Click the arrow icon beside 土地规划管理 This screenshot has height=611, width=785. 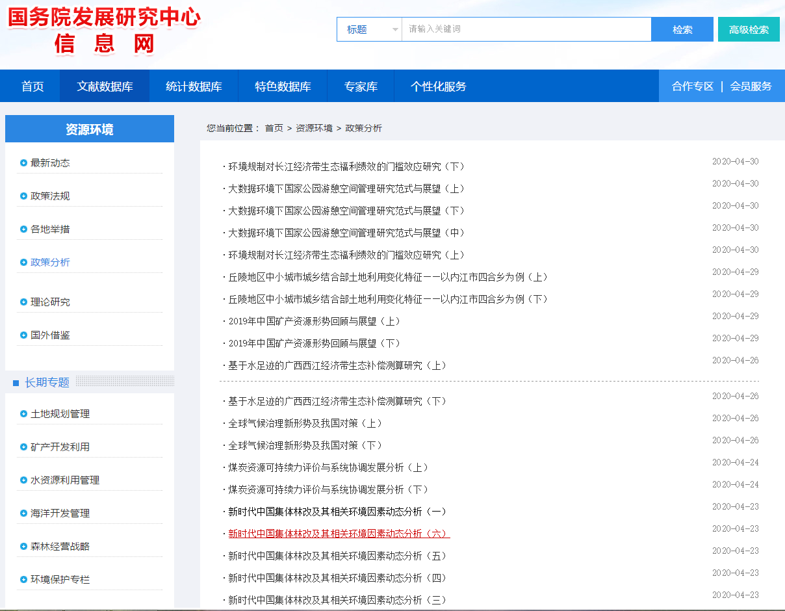(23, 414)
